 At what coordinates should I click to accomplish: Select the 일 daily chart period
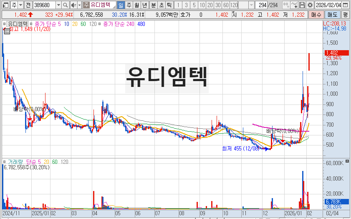point(121,5)
